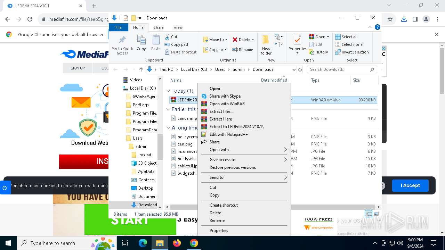Click Properties in context menu

244,231
